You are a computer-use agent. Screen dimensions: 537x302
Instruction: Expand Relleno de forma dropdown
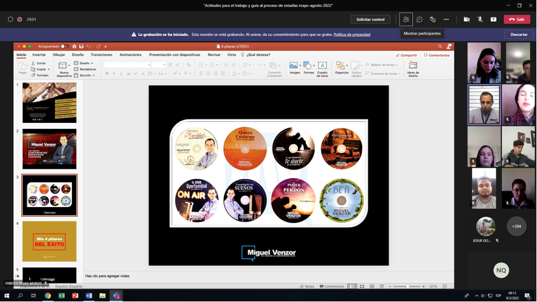click(397, 65)
